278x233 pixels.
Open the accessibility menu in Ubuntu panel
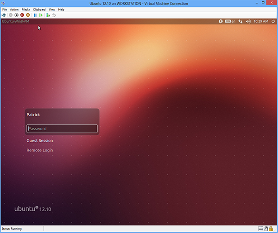(221, 21)
